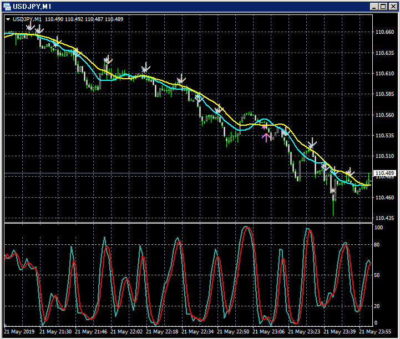Click the gray down arrow near 23:23

point(312,143)
